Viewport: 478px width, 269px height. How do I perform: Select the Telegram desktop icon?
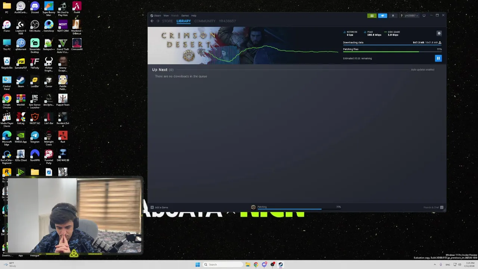point(35,137)
